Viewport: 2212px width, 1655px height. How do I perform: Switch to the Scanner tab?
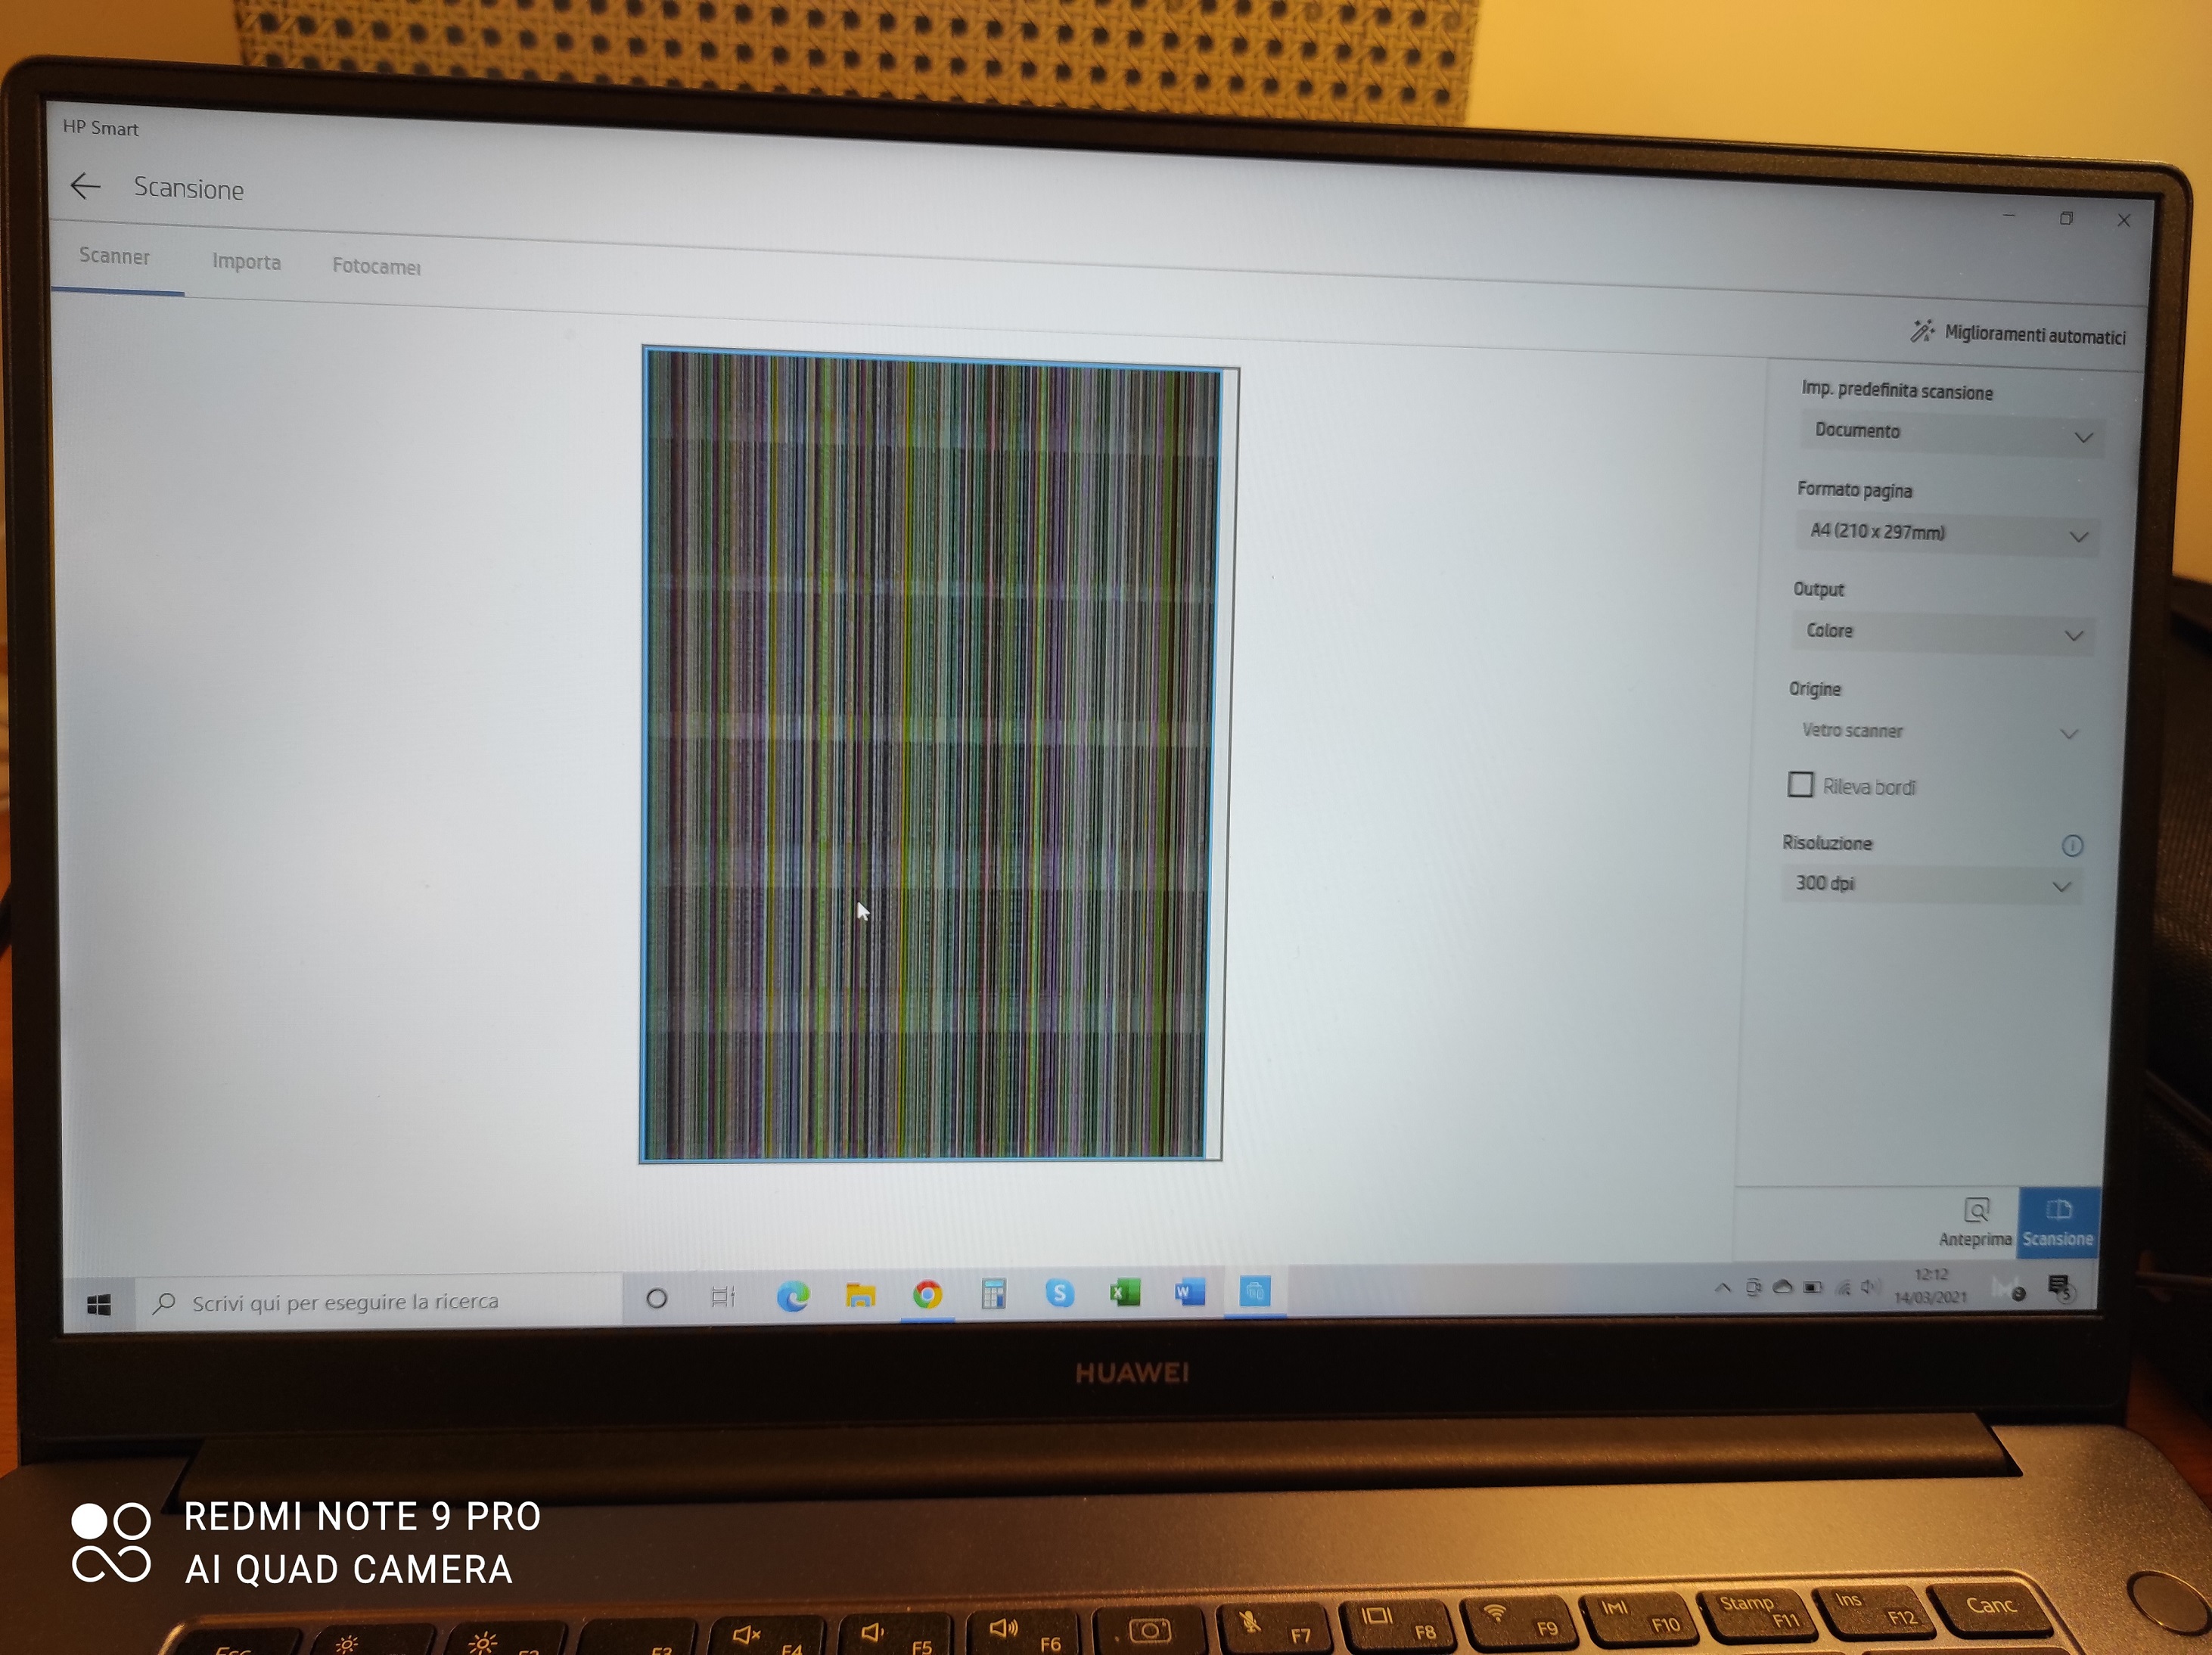pos(115,257)
